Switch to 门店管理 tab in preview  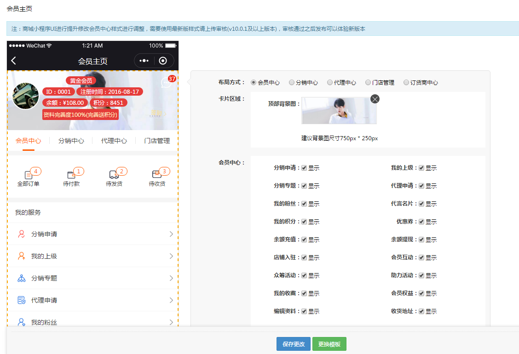157,141
